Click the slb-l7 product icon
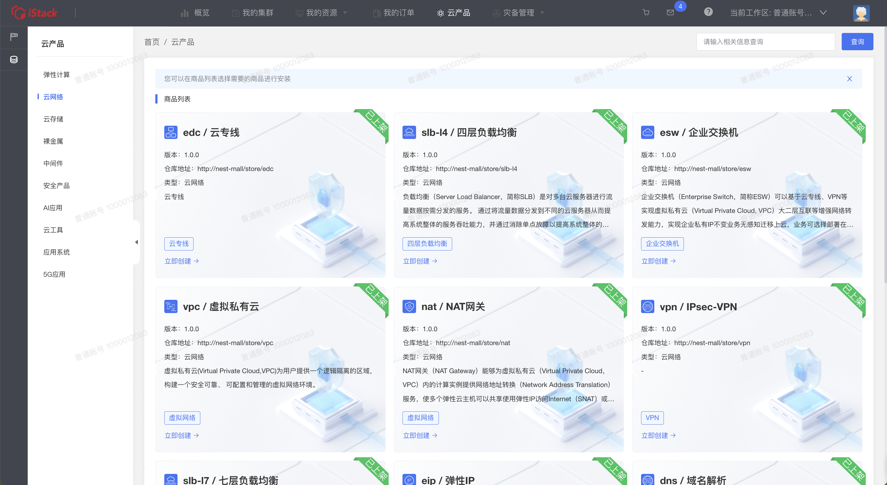The width and height of the screenshot is (887, 485). (171, 479)
